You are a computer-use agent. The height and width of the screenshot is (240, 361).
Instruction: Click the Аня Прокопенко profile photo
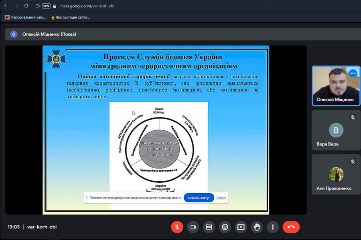pos(336,174)
